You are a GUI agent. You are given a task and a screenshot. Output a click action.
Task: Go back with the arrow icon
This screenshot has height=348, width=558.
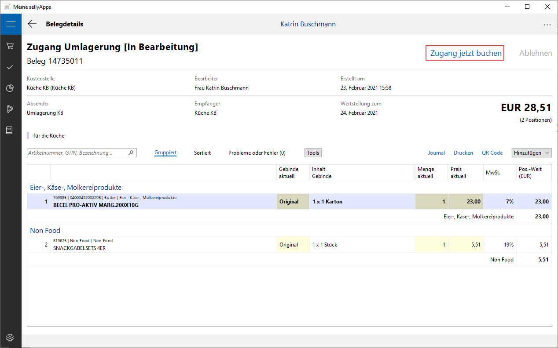tap(32, 24)
